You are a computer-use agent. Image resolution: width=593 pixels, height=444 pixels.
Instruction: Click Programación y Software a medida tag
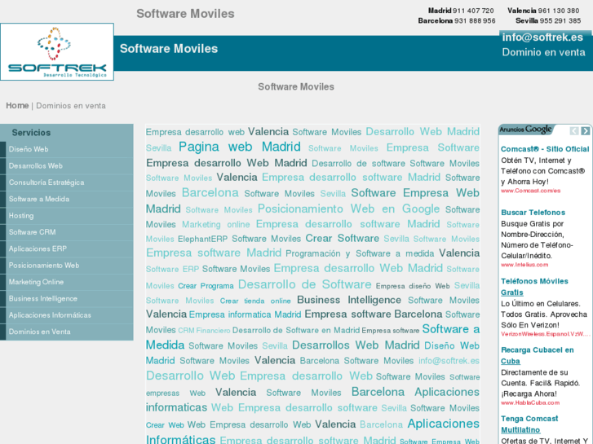(x=360, y=253)
